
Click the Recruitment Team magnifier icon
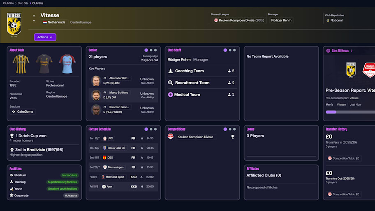tap(171, 83)
